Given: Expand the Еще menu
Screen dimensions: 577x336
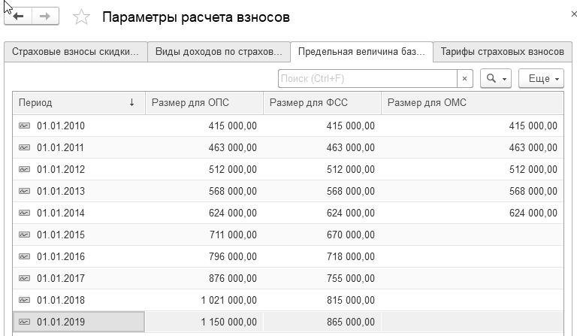Looking at the screenshot, I should [x=540, y=78].
